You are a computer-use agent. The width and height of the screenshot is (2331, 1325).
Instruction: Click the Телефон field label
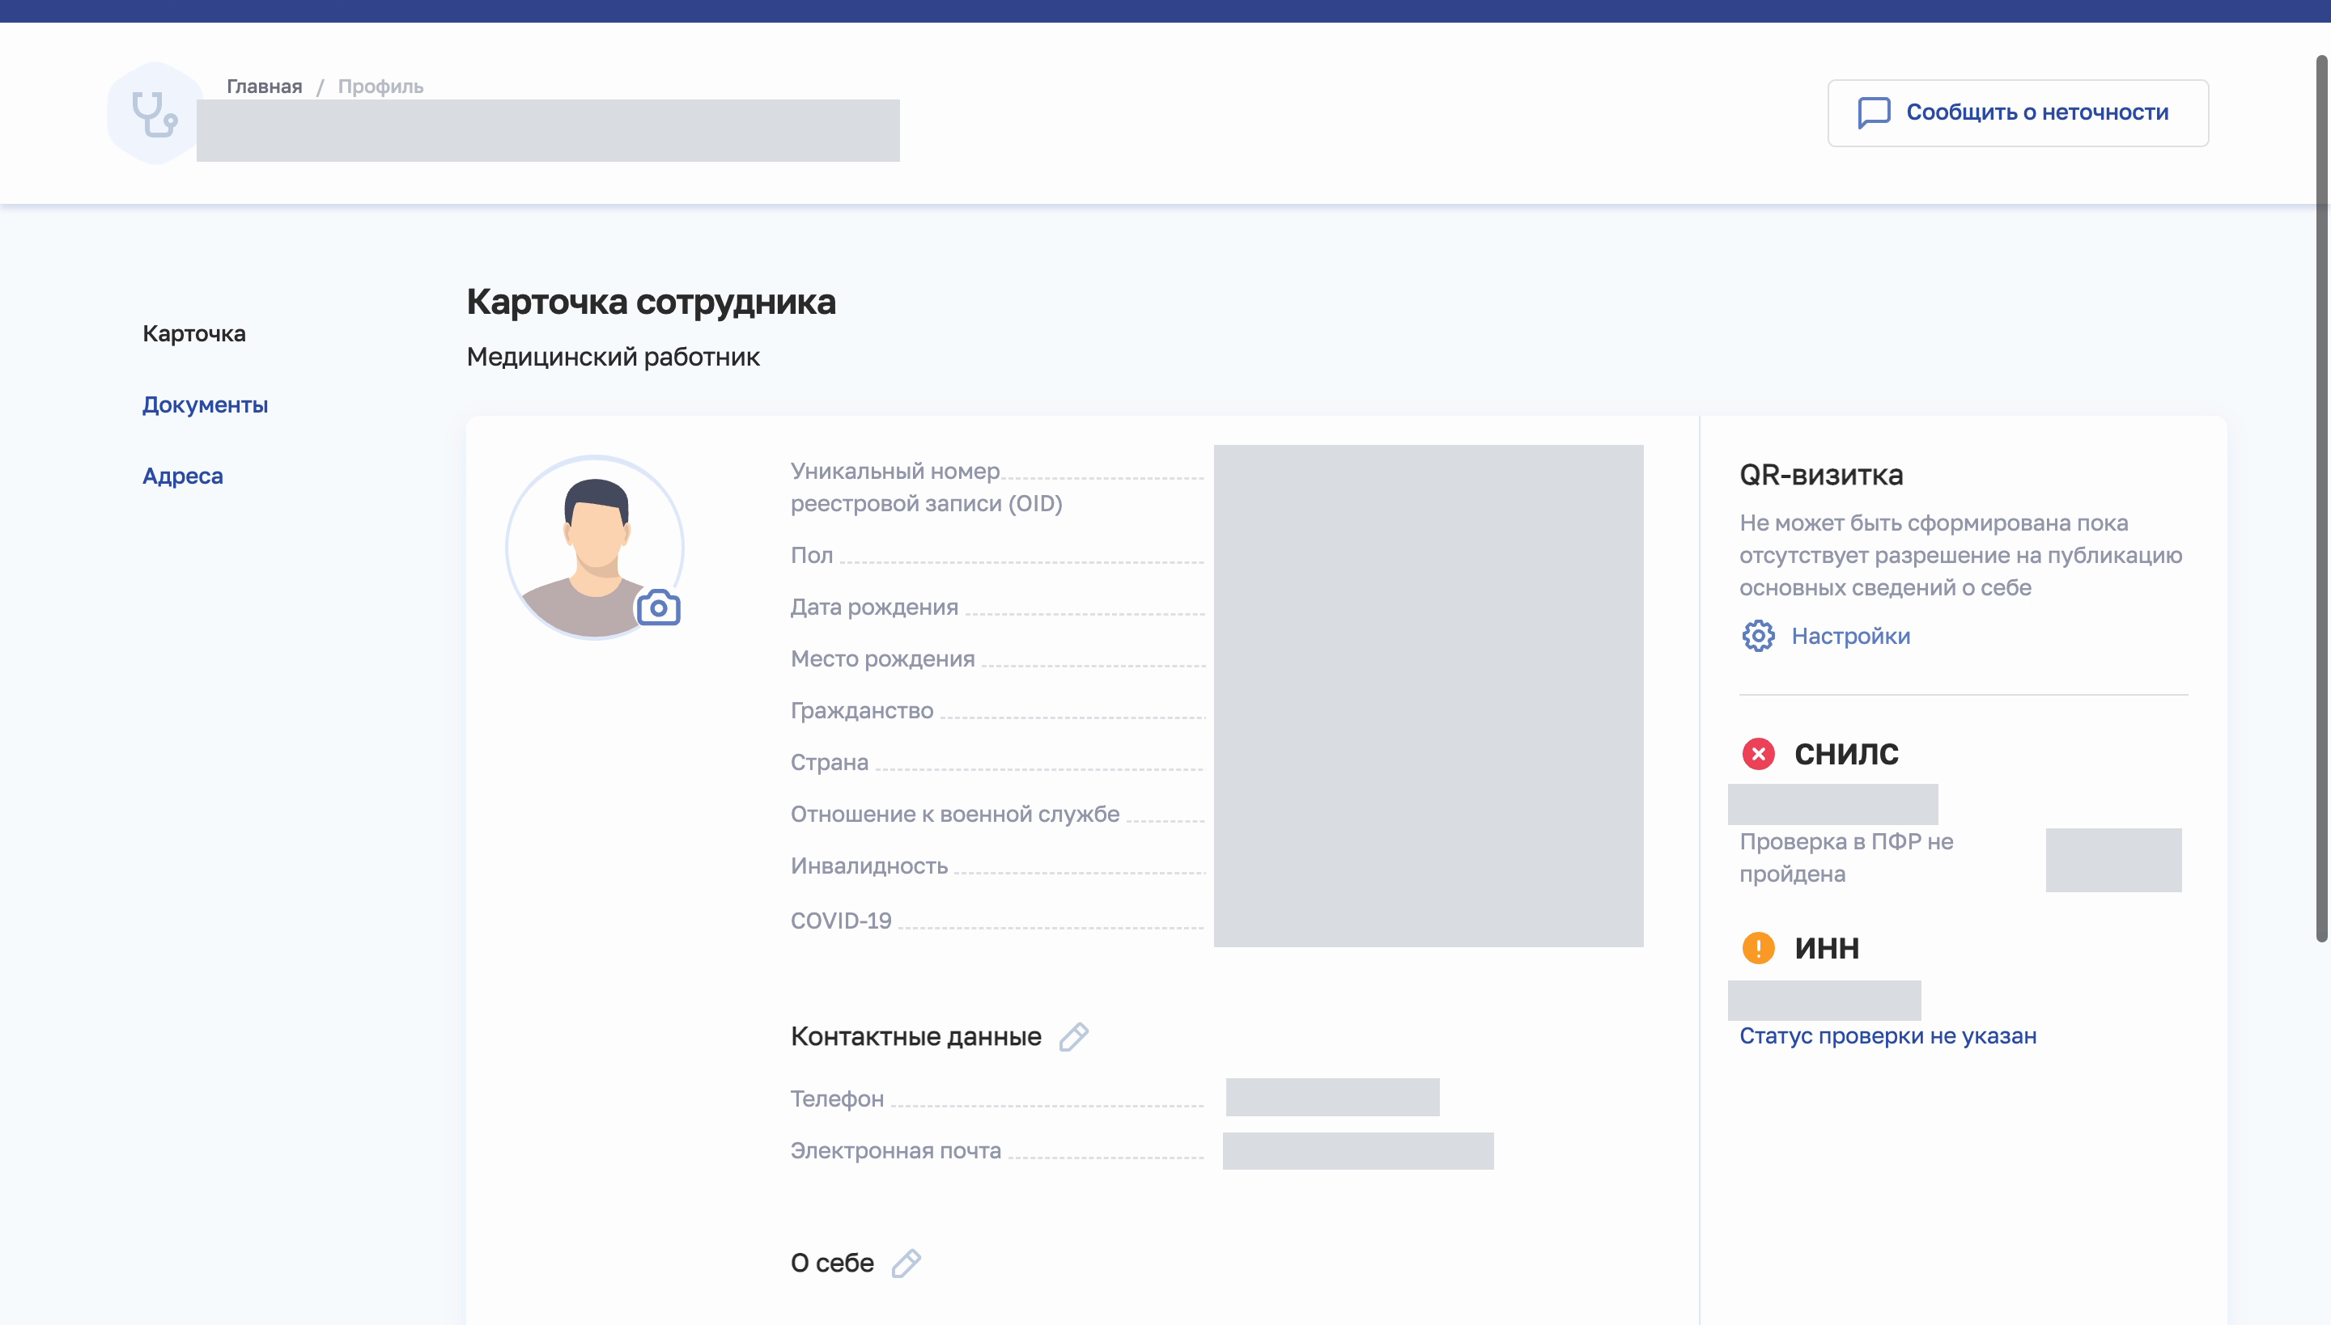click(x=837, y=1099)
